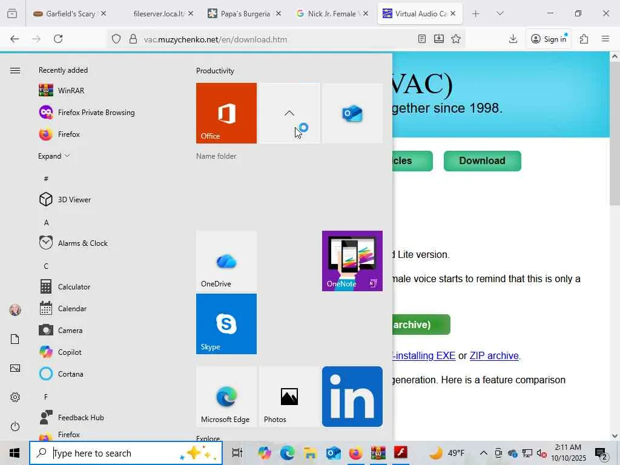This screenshot has width=620, height=465.
Task: Jump to letter C header
Action: pyautogui.click(x=46, y=266)
